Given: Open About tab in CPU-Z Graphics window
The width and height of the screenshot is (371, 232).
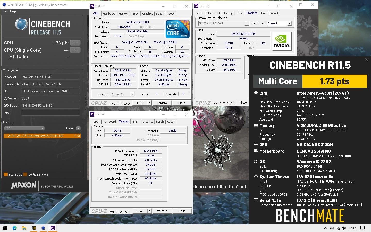Looking at the screenshot, I should pos(274,13).
